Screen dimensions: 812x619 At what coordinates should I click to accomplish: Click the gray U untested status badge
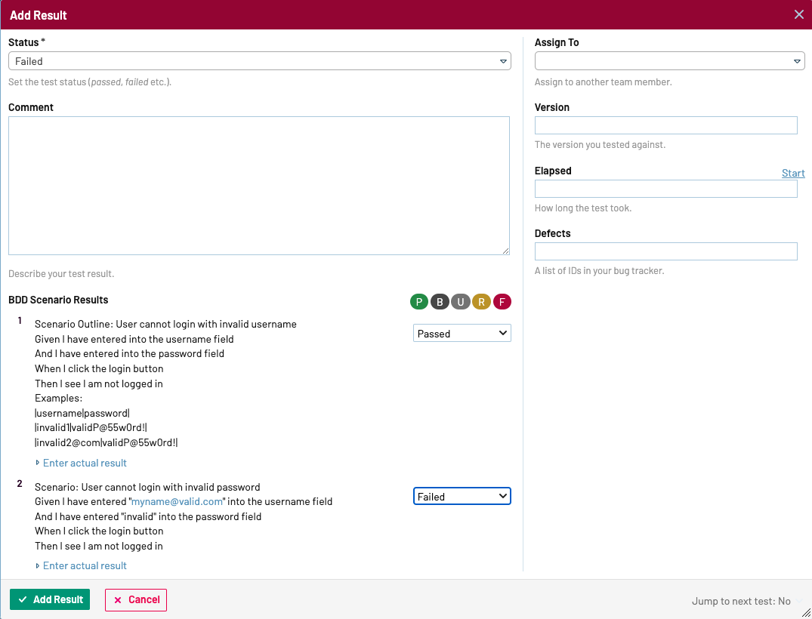461,302
